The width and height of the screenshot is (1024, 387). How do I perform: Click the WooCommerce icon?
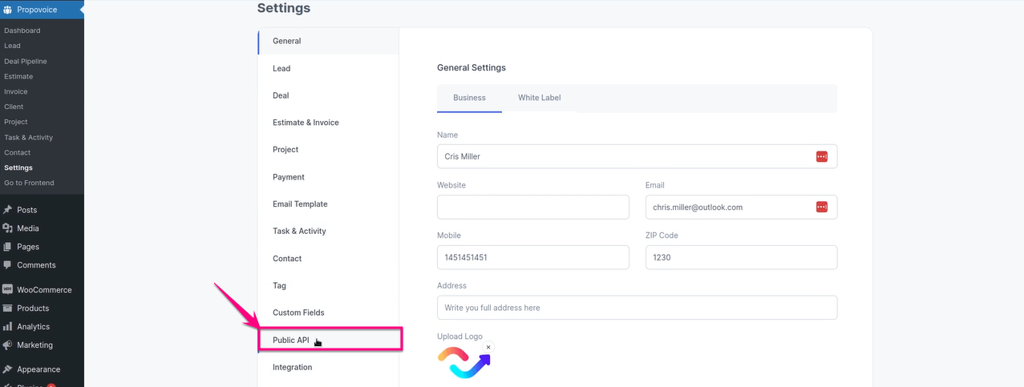point(7,290)
